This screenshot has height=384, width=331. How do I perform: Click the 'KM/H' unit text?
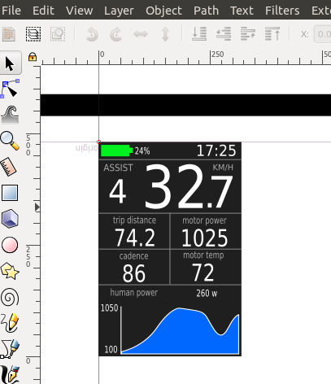point(223,168)
